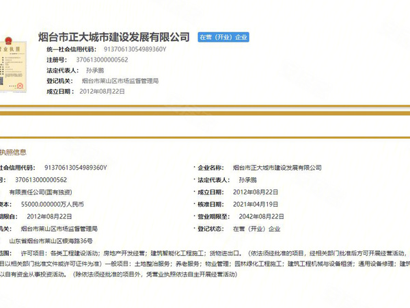Click the national emblem on license thumbnail
The width and height of the screenshot is (410, 308).
(9, 40)
